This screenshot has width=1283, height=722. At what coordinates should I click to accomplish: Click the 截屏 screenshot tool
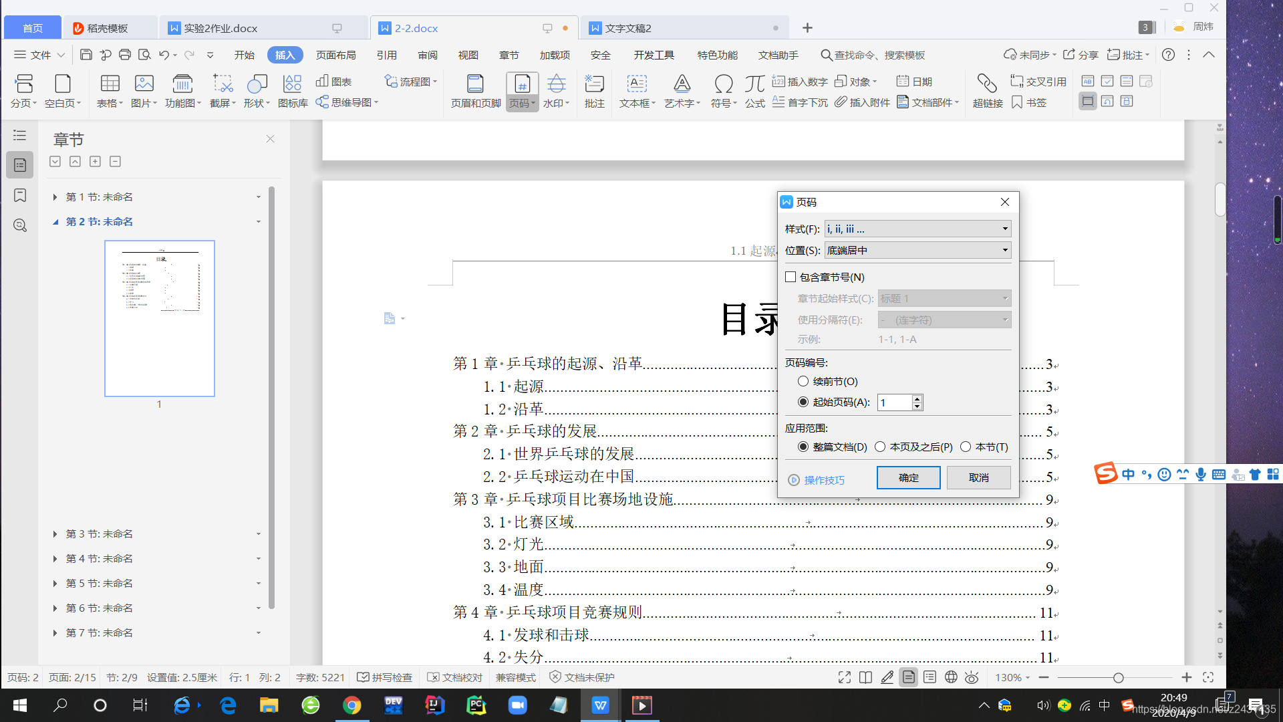click(x=223, y=91)
